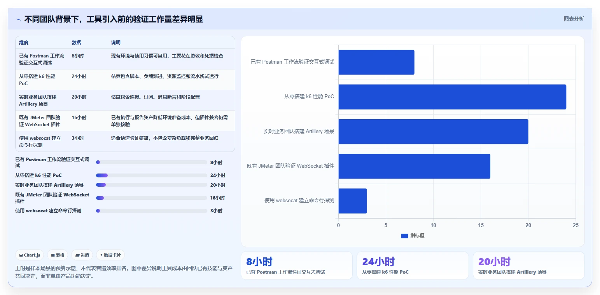Click chart y-axis label 使用 websocat 建立命令行探测

299,201
